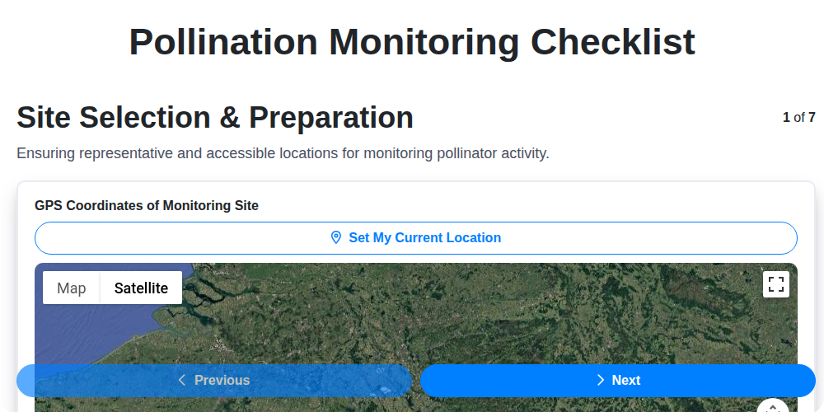Click the 'Pollination Monitoring Checklist' title
Screen dimensions: 824x412
[412, 42]
